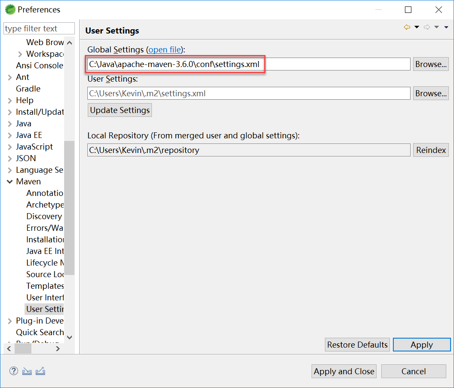Click the forward navigation arrow icon
Screen dimensions: 454x388
[x=427, y=27]
